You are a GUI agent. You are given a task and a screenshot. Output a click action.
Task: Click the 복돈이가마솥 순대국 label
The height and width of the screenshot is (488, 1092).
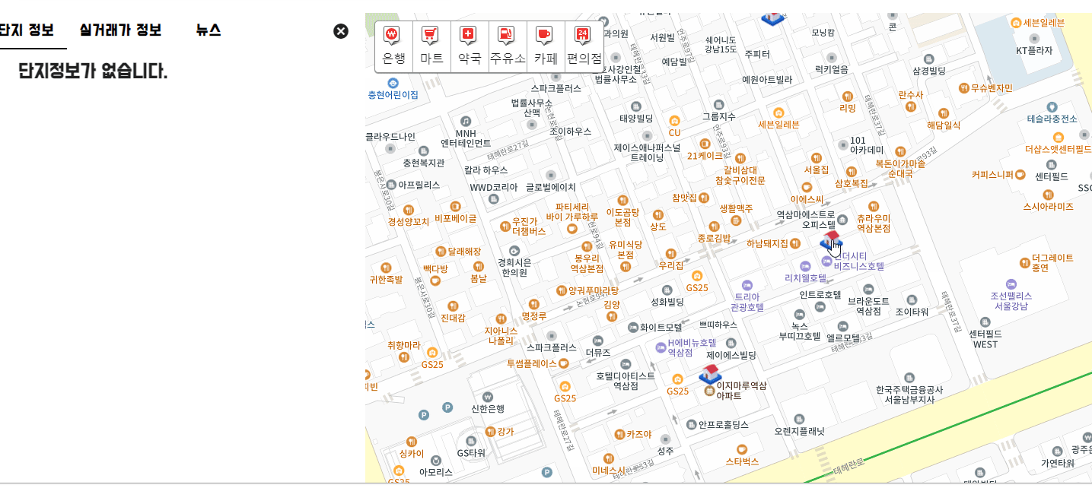click(x=900, y=168)
